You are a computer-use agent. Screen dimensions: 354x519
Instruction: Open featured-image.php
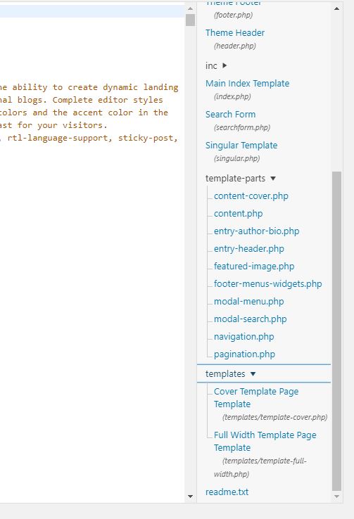pos(254,266)
